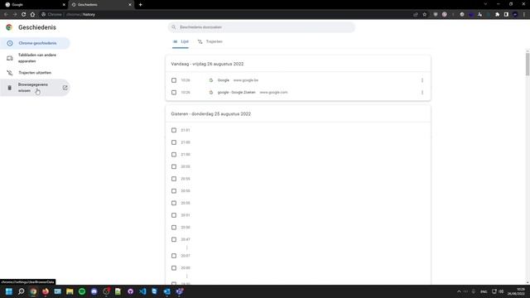Click the external-link icon beside Browsegegevens wissen
530x298 pixels.
click(65, 88)
